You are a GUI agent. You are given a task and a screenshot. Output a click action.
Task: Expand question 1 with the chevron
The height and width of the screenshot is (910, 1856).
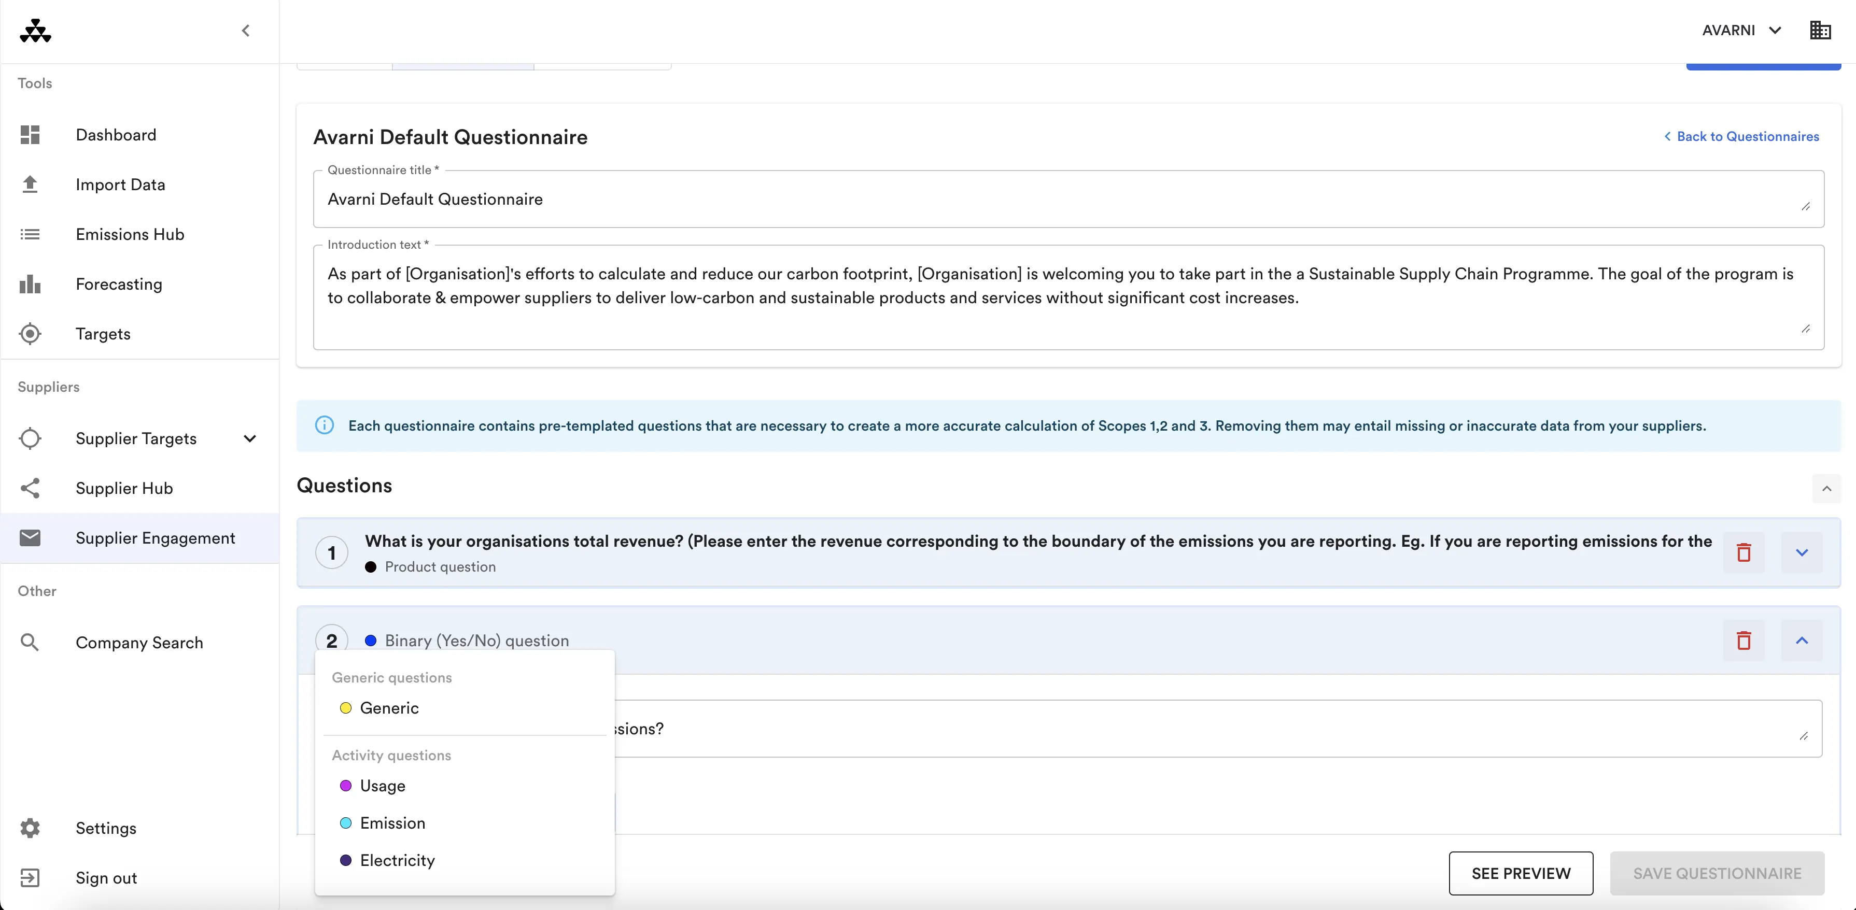tap(1801, 552)
